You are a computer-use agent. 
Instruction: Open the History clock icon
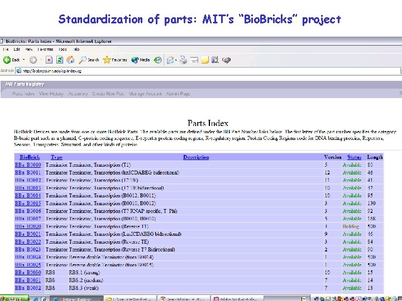pos(157,60)
